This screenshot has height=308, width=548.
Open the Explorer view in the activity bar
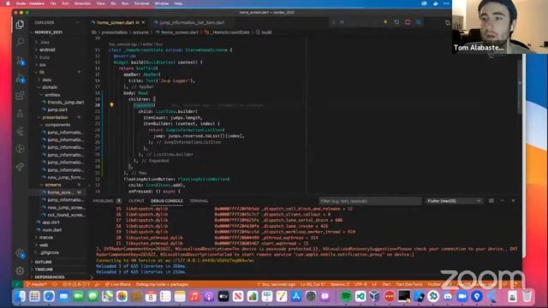20,25
